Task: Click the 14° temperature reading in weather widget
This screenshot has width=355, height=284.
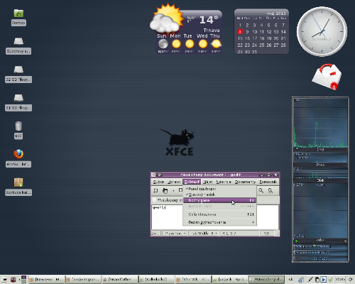Action: click(209, 20)
